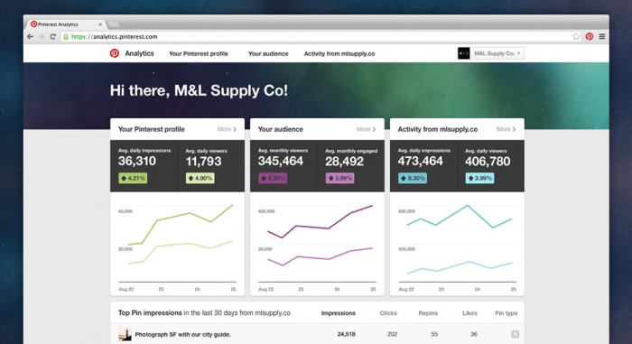Close the Pinterest Analytics tab

click(x=100, y=24)
